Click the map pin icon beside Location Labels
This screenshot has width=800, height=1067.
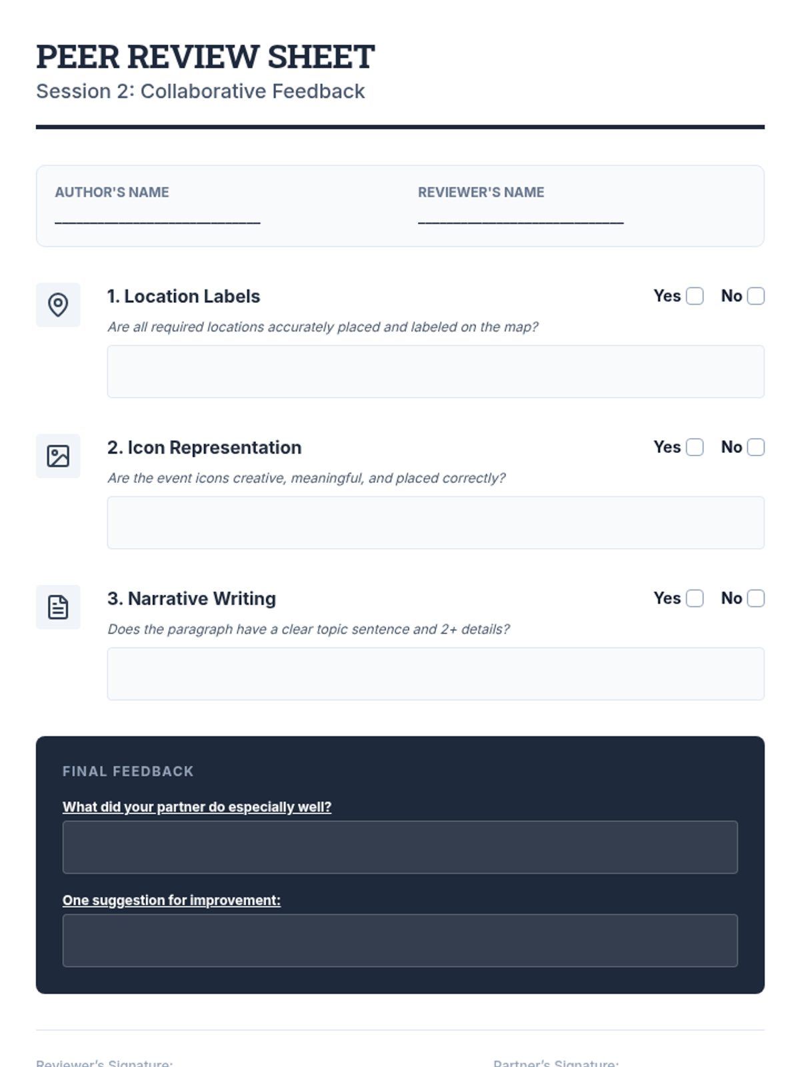point(58,305)
